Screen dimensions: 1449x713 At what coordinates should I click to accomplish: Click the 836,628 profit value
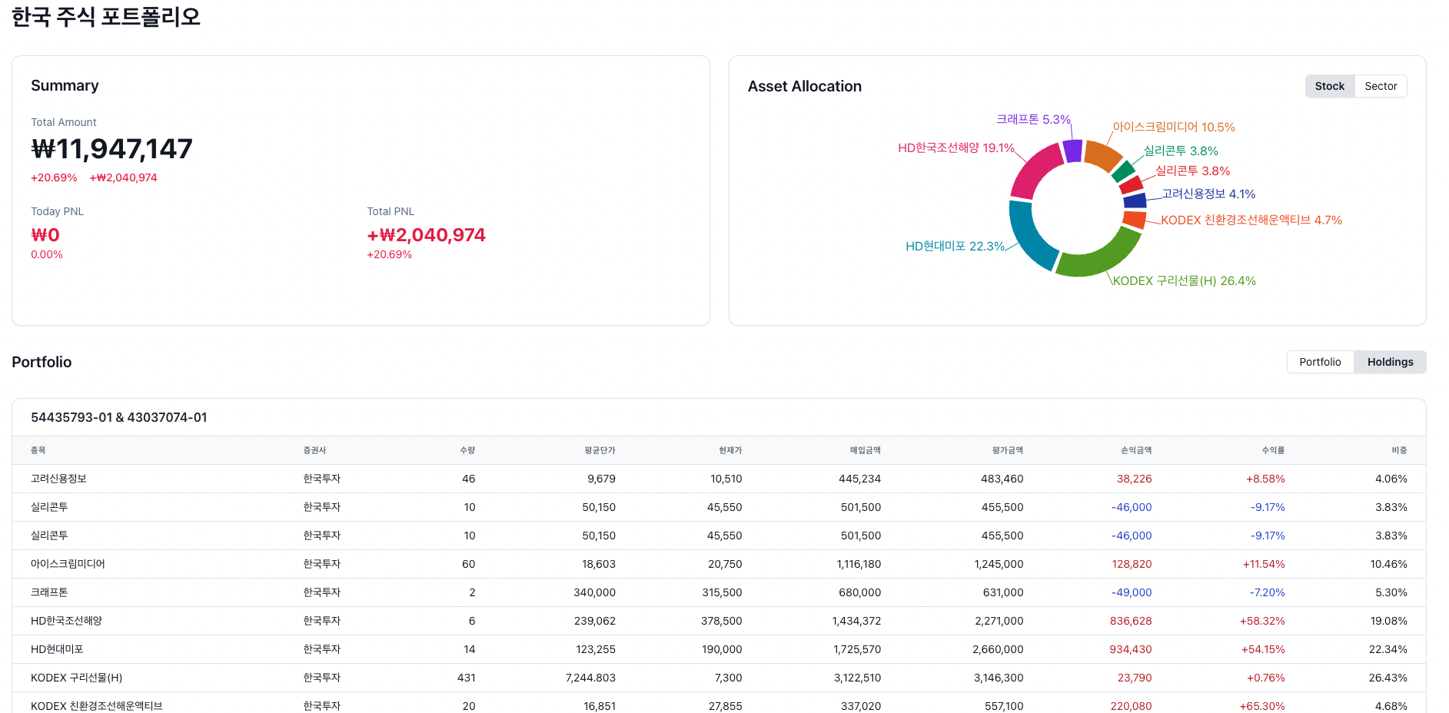[1131, 621]
